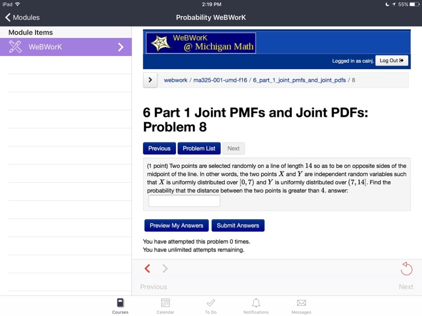Click the Log Out button
422x316 pixels.
[x=392, y=61]
